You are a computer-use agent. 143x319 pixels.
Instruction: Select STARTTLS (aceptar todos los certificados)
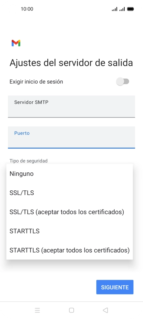pos(70,250)
